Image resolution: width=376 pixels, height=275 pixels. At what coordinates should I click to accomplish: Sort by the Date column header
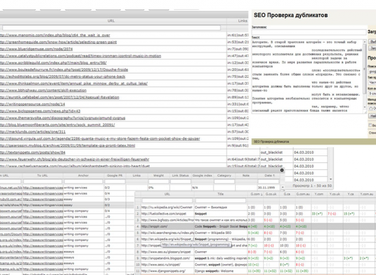pyautogui.click(x=270, y=175)
